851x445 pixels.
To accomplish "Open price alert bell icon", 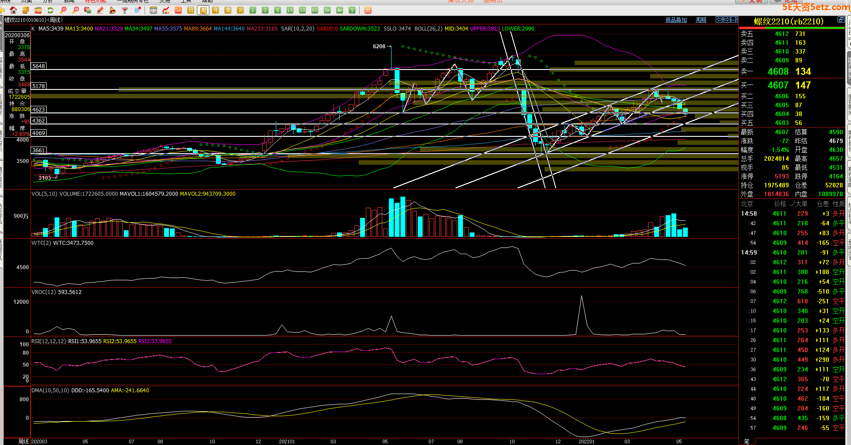I will coord(113,10).
